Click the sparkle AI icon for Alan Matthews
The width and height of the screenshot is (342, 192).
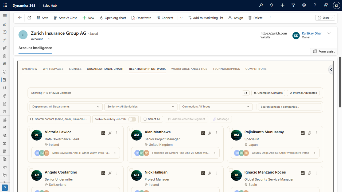(210, 133)
